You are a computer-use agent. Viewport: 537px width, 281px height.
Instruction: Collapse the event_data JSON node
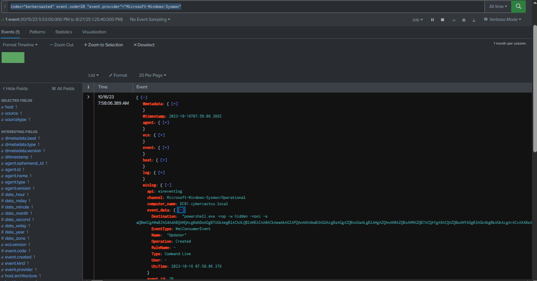click(181, 210)
